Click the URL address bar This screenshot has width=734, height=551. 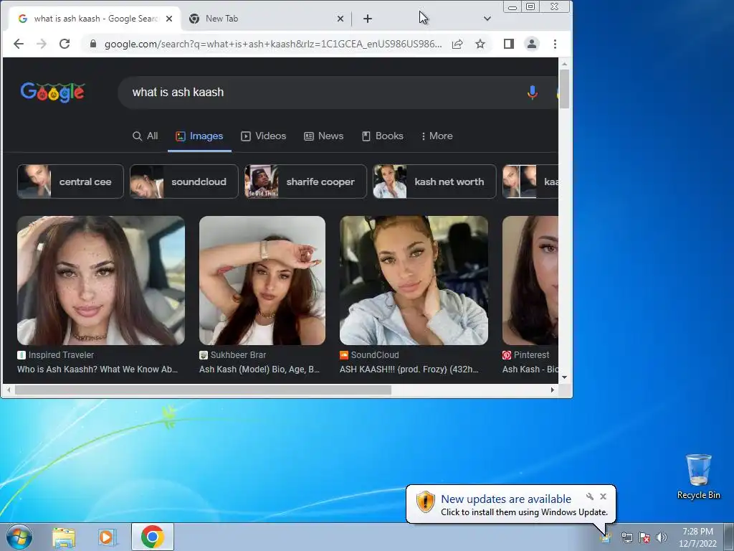273,44
